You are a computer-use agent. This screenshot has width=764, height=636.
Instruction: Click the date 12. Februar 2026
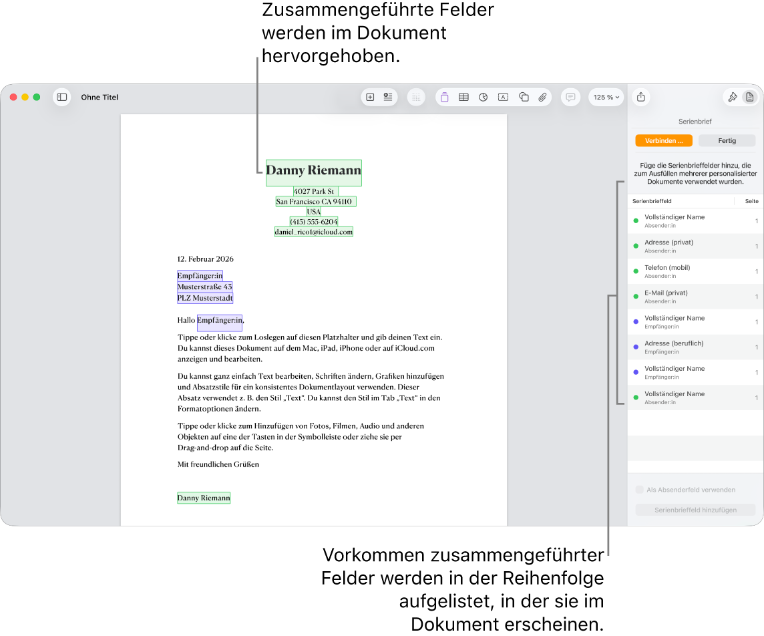point(205,259)
